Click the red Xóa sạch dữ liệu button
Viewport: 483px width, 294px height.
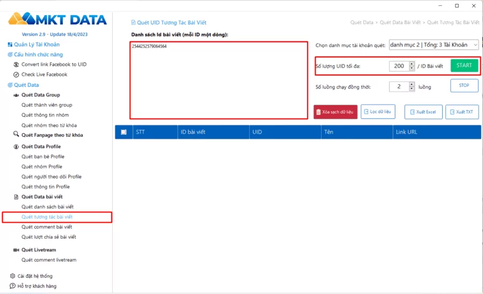pos(335,112)
